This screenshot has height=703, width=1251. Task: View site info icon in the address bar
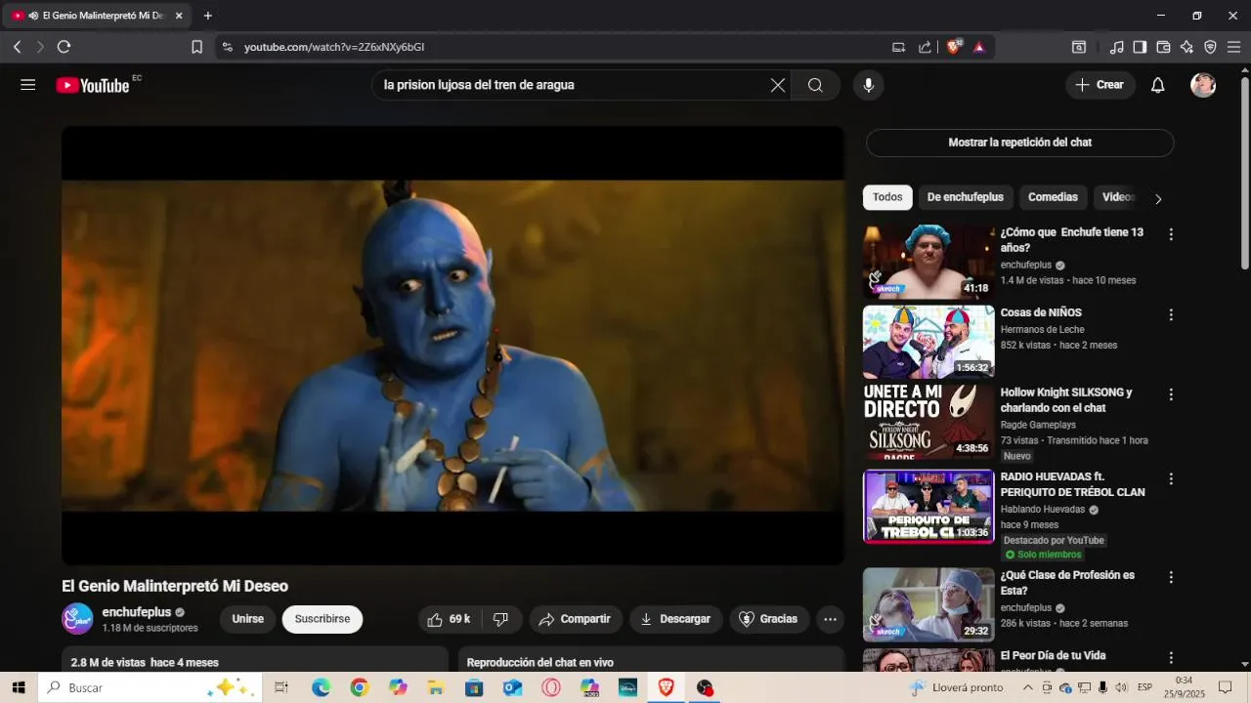point(227,47)
